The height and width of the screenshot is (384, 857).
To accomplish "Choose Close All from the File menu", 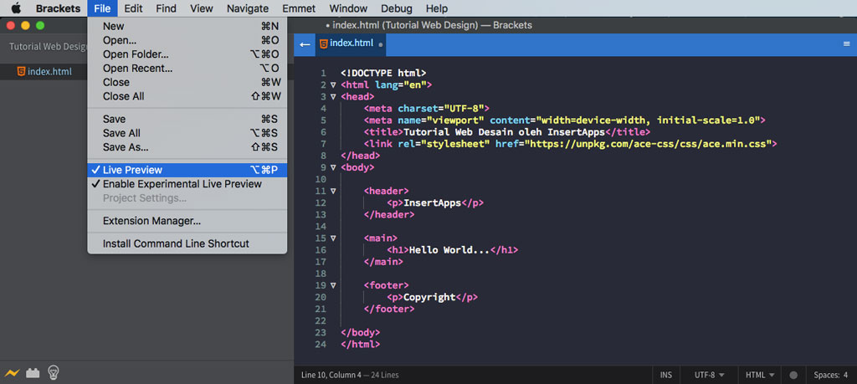I will click(x=187, y=97).
